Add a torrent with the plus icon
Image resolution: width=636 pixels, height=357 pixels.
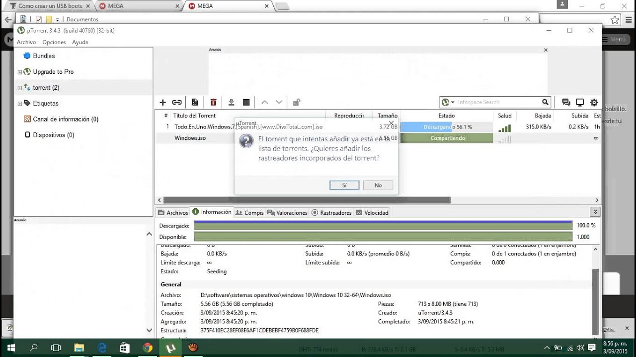(162, 102)
